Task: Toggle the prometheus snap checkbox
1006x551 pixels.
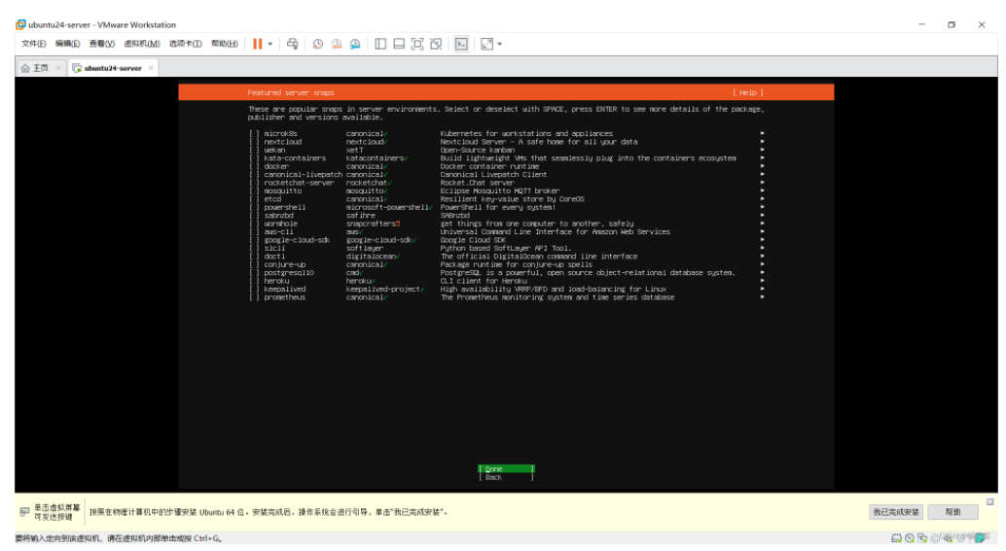Action: click(x=254, y=297)
